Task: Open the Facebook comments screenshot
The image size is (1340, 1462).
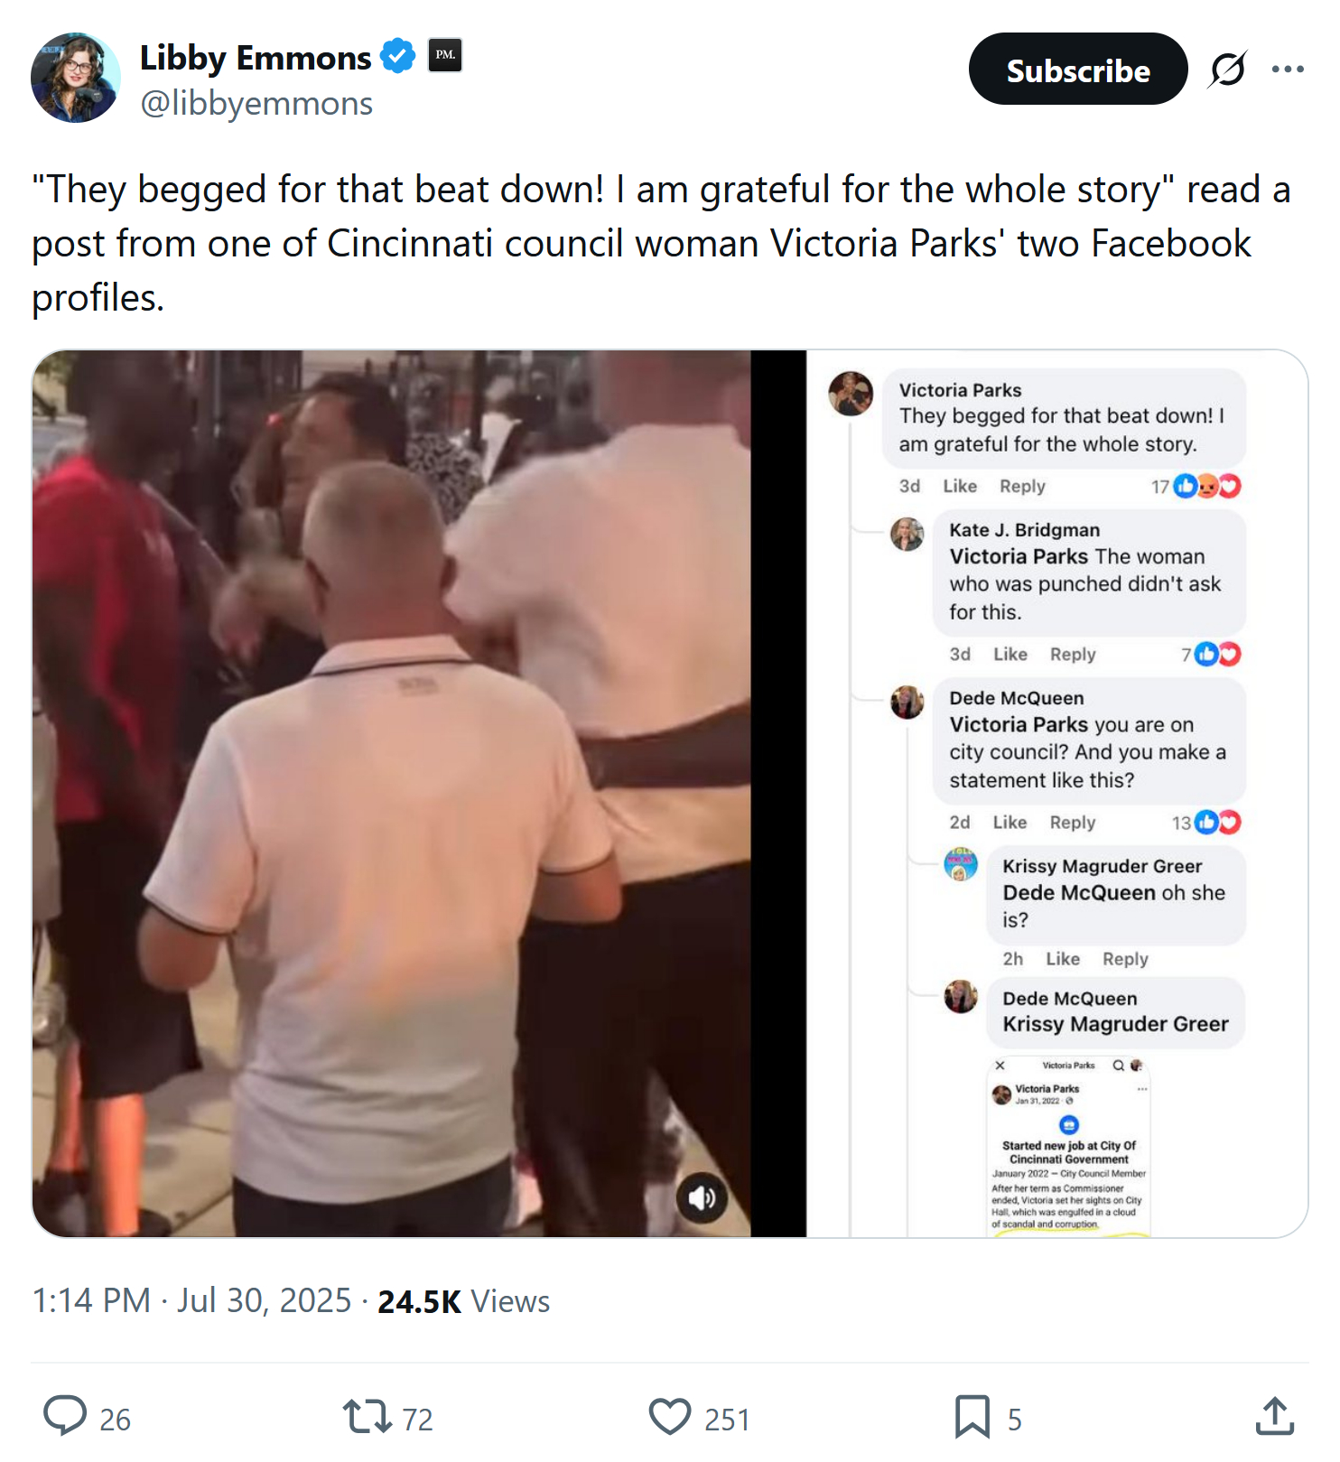Action: pos(1055,793)
